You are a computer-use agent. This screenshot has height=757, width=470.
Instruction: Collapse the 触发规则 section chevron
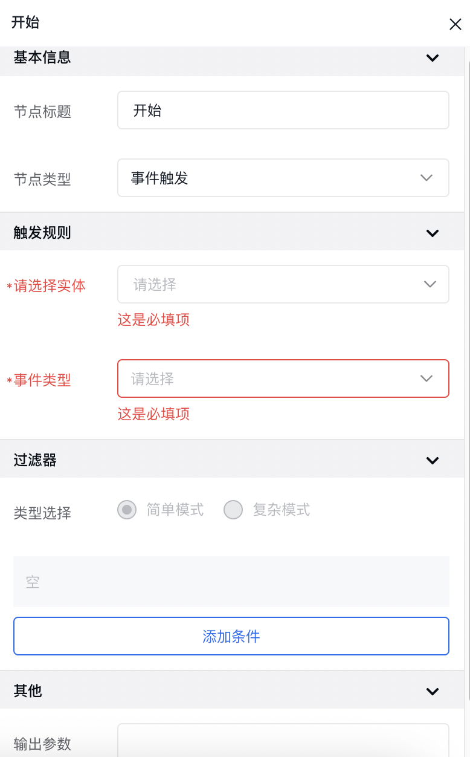433,233
